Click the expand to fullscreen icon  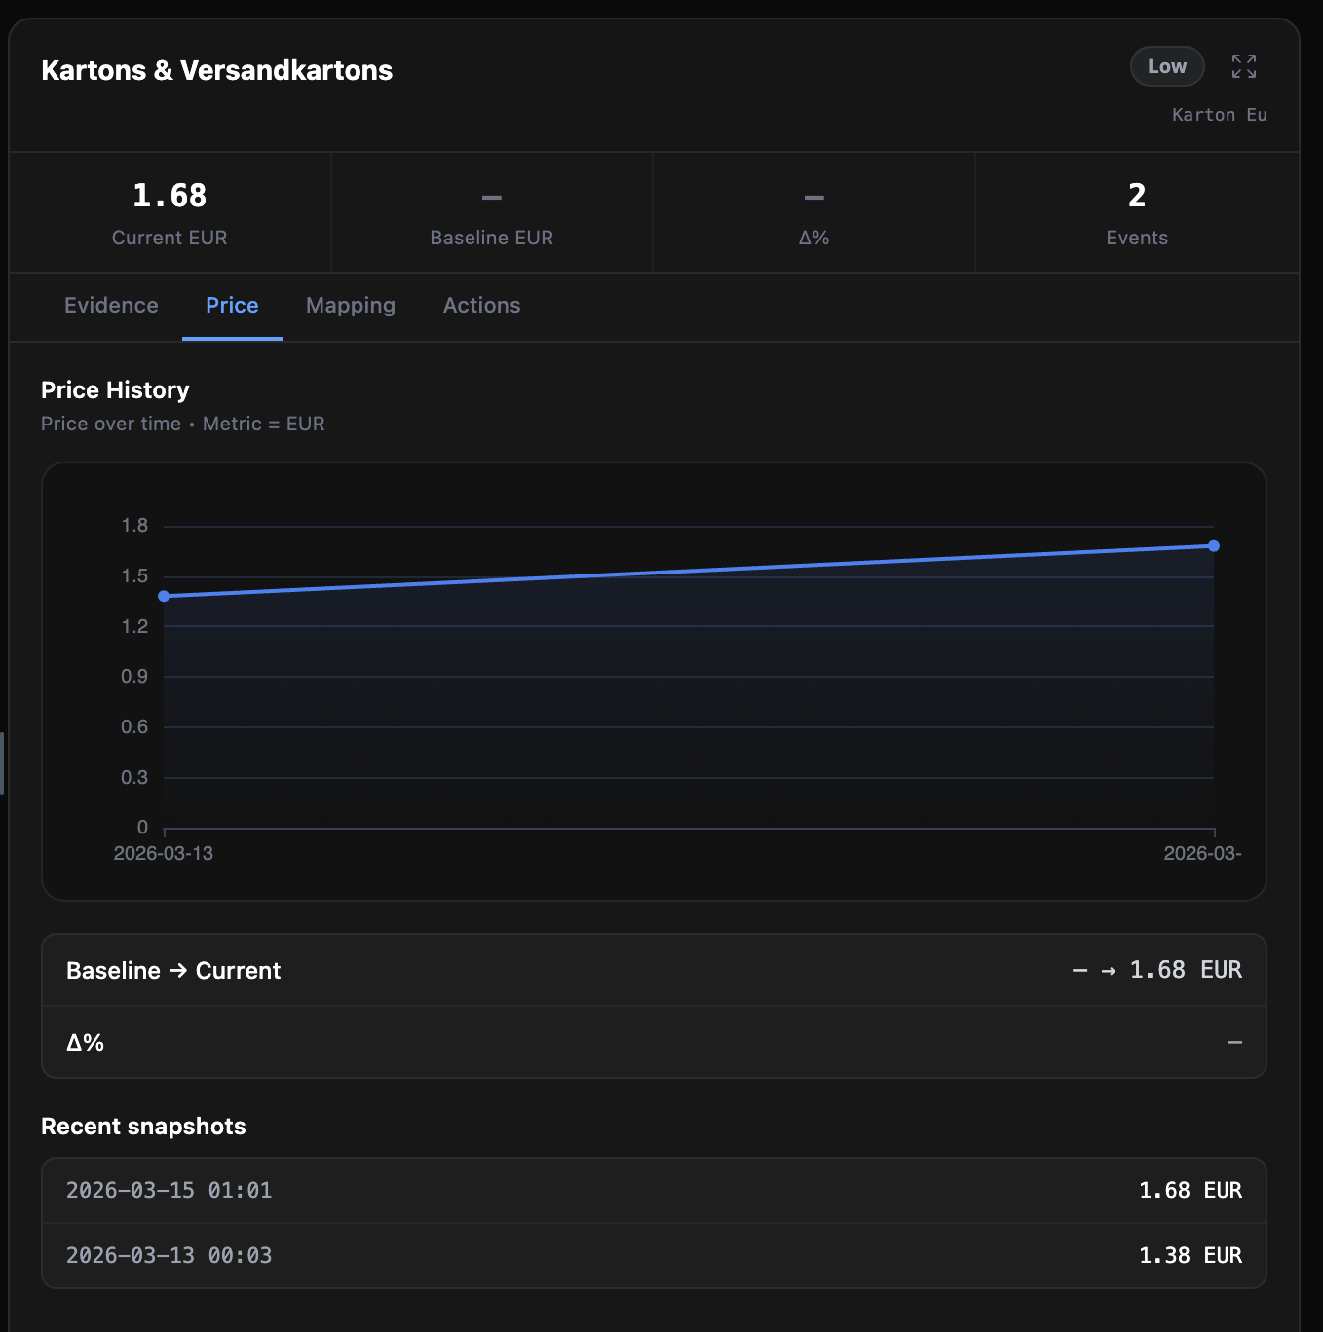click(1243, 66)
